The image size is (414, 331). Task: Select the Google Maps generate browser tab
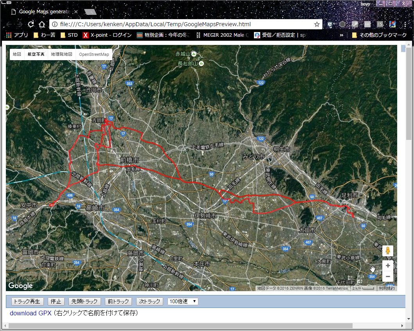pyautogui.click(x=44, y=12)
